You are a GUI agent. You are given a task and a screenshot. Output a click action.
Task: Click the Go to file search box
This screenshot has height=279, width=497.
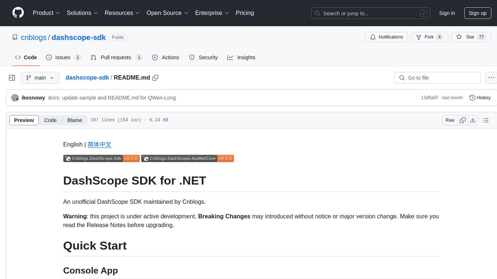tap(437, 78)
